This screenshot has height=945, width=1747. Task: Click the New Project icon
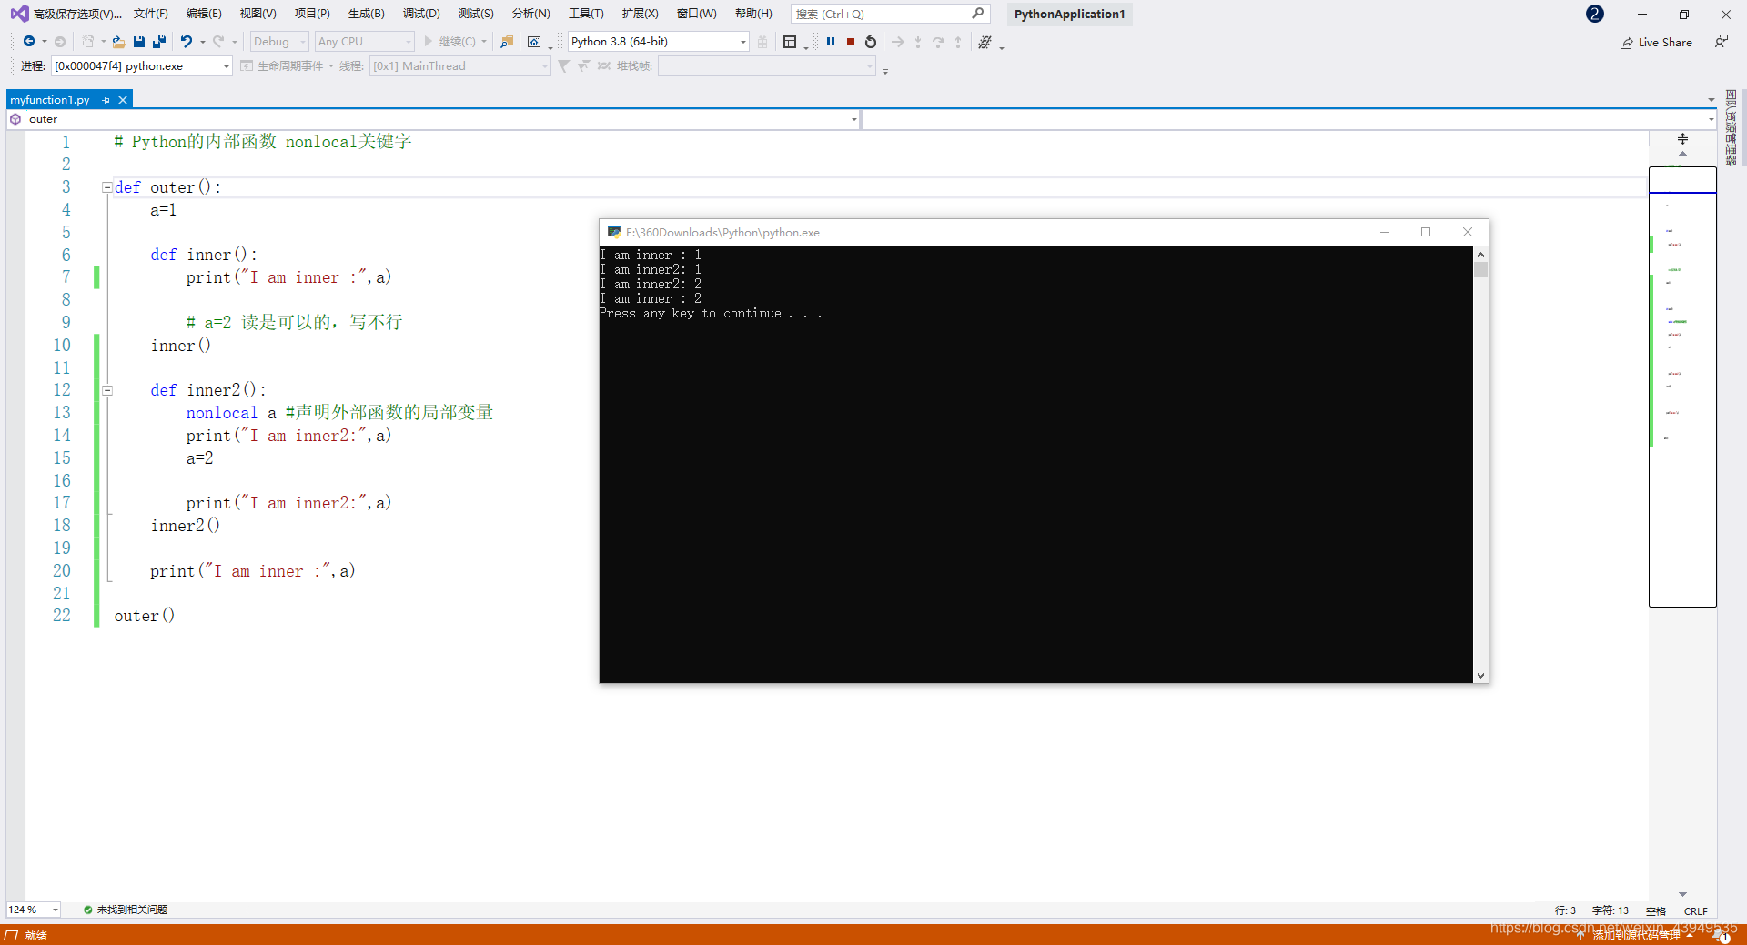88,42
